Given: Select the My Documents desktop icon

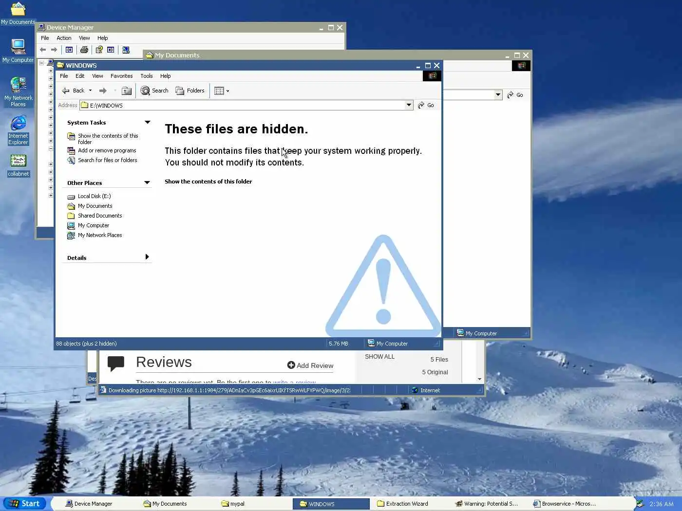Looking at the screenshot, I should pyautogui.click(x=18, y=13).
